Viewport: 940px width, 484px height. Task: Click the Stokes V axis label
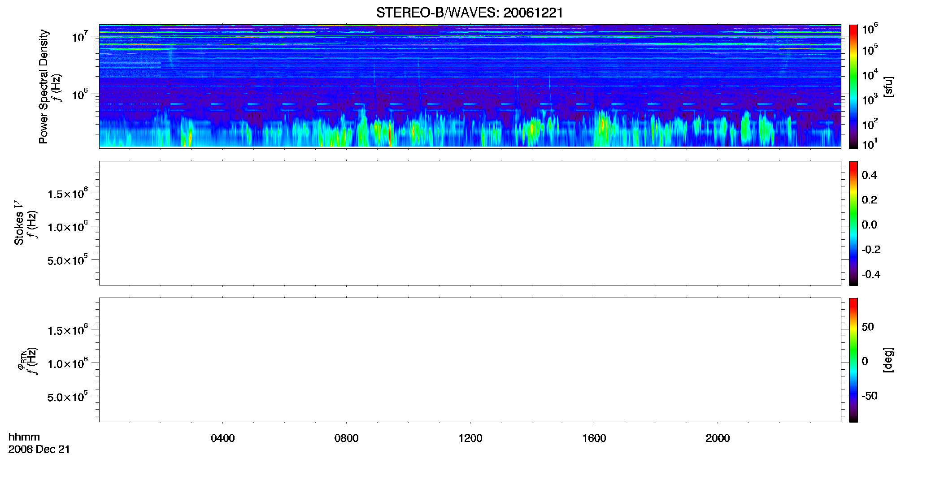click(x=19, y=223)
